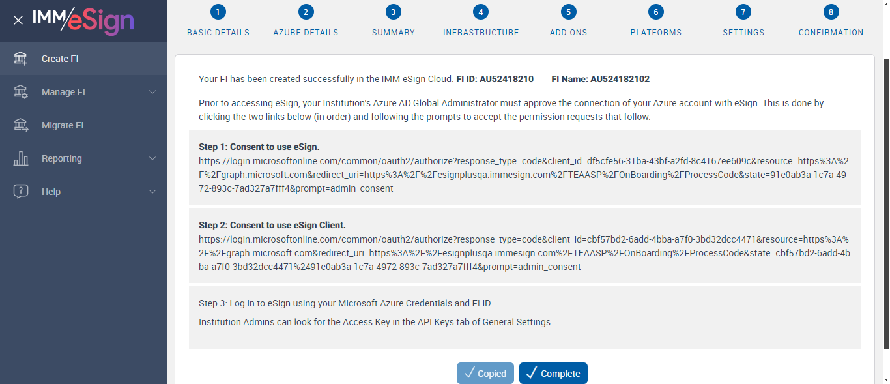
Task: Click the 'Step 1: Consent to use eSign.' heading
Action: click(259, 147)
